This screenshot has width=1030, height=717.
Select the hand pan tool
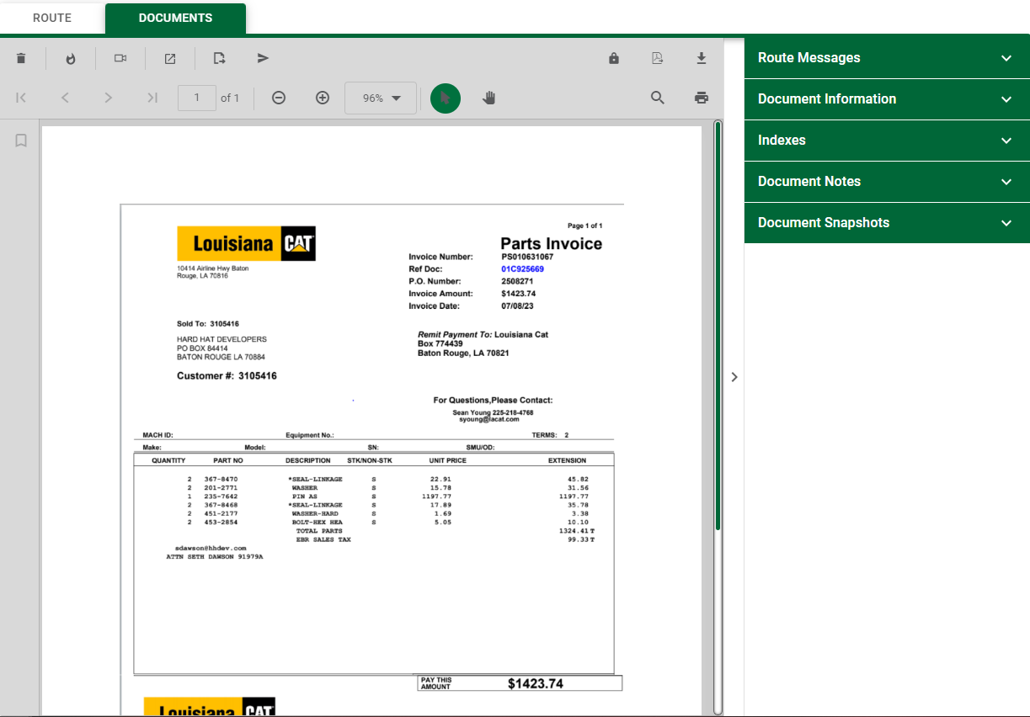[x=488, y=98]
